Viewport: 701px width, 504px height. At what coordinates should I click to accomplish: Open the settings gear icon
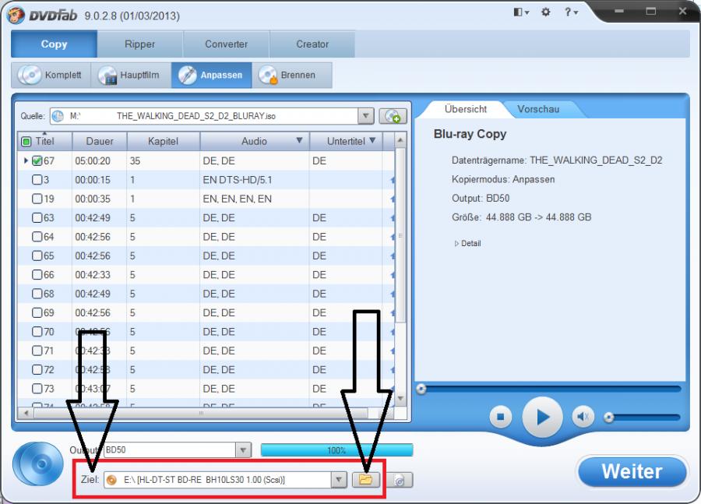pos(545,12)
